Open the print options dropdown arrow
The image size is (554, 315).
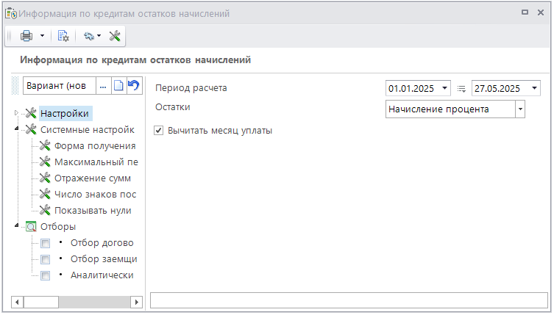click(42, 35)
